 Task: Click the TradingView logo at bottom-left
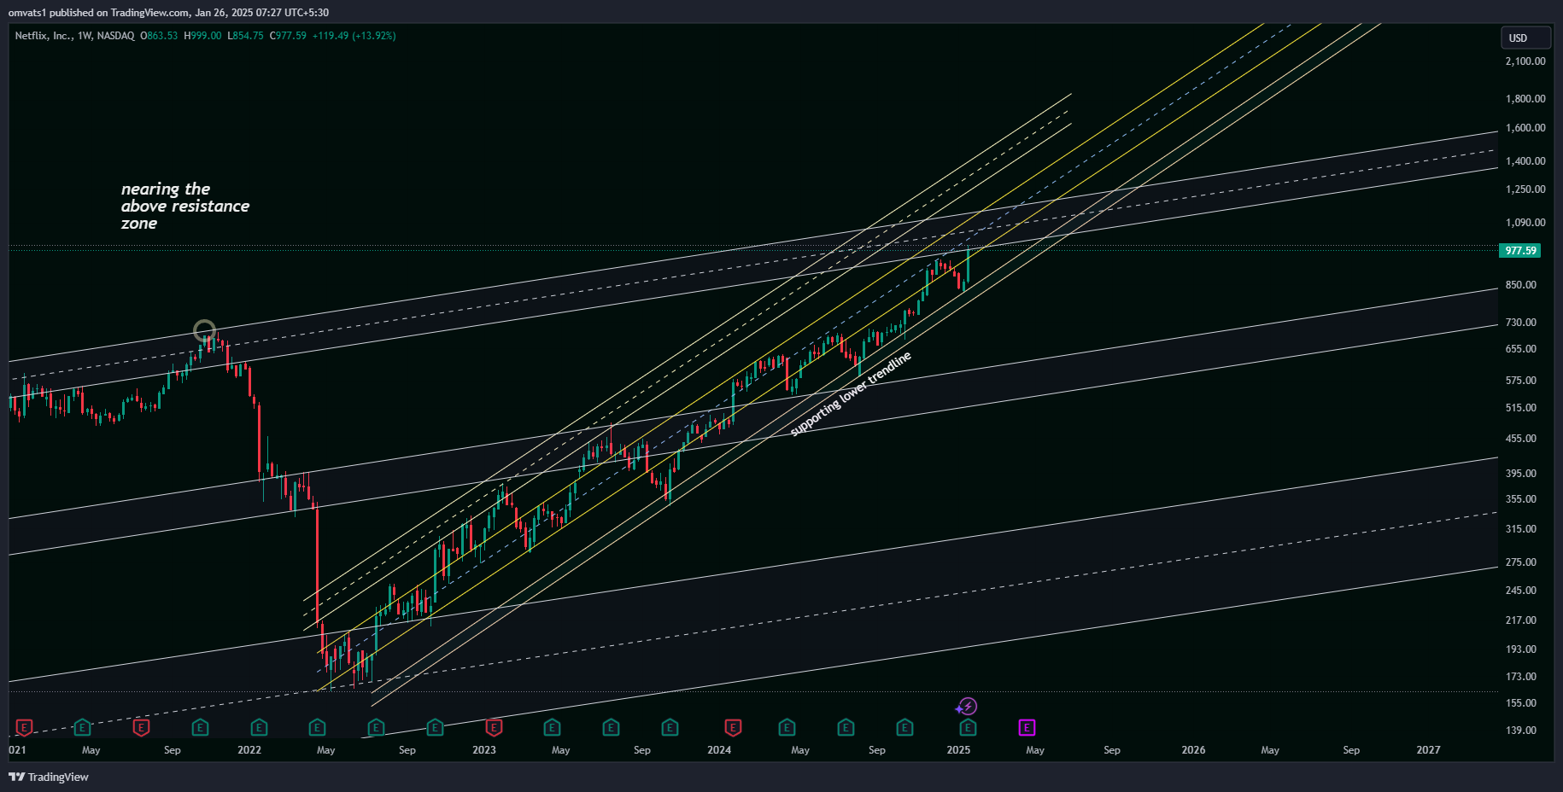click(x=49, y=777)
